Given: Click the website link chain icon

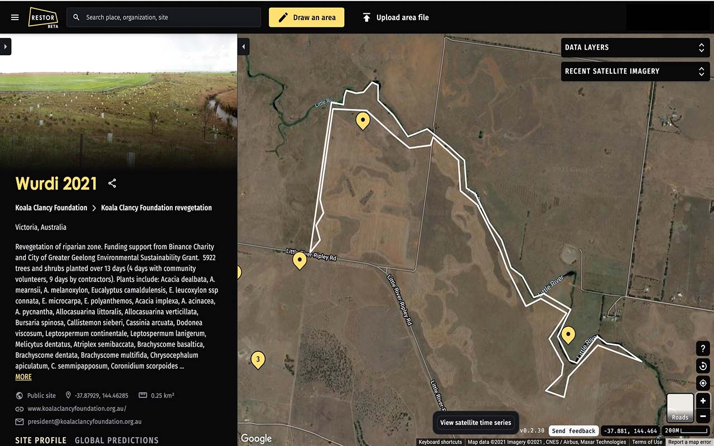Looking at the screenshot, I should (x=20, y=409).
